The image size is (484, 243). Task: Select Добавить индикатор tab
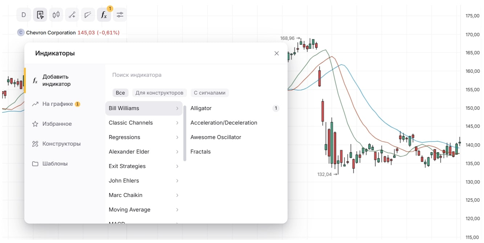56,80
